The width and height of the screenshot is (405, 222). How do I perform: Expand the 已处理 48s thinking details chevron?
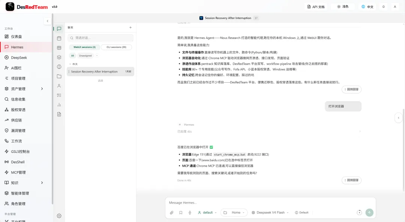point(360,132)
